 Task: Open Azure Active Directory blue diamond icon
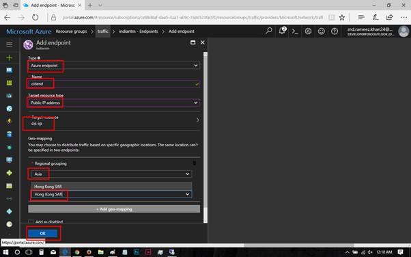(9, 211)
